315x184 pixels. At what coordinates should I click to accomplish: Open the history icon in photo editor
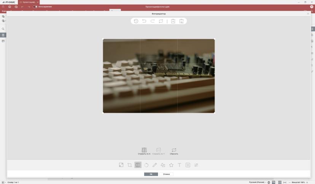(136, 21)
